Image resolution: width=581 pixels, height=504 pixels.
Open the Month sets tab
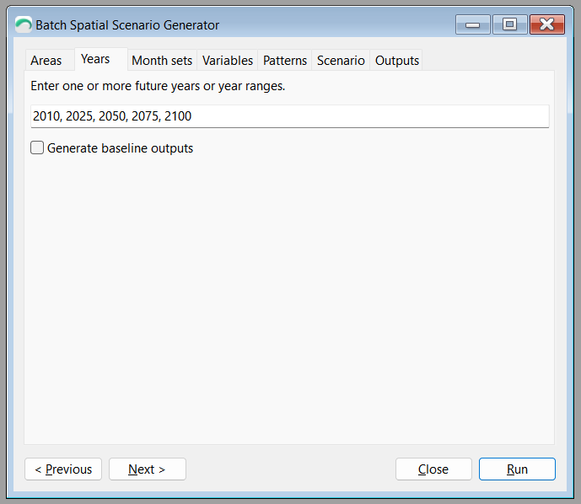[162, 60]
